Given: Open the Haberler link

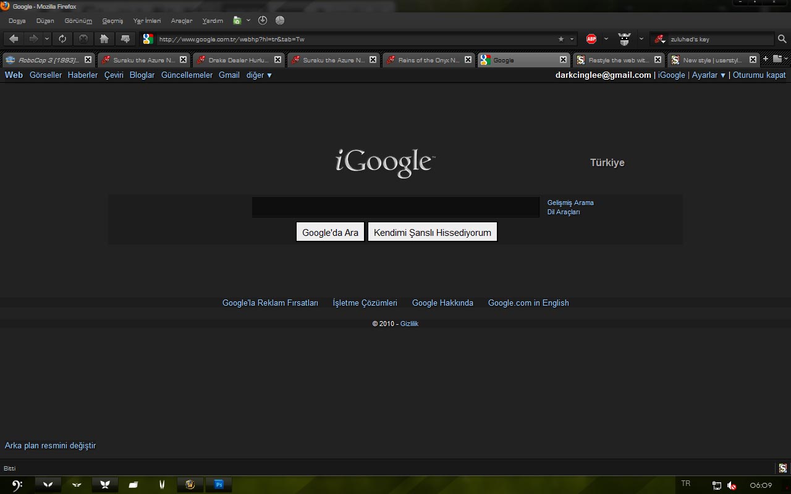Looking at the screenshot, I should click(x=83, y=75).
